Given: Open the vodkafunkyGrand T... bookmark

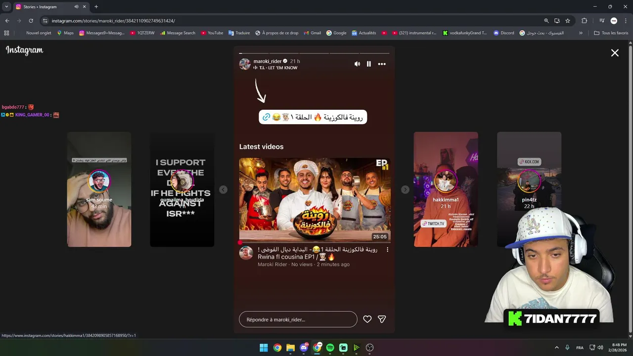Looking at the screenshot, I should click(x=465, y=33).
